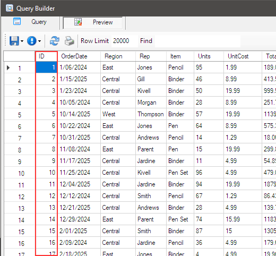Click ID cell 7
The width and height of the screenshot is (276, 256).
[x=46, y=138]
